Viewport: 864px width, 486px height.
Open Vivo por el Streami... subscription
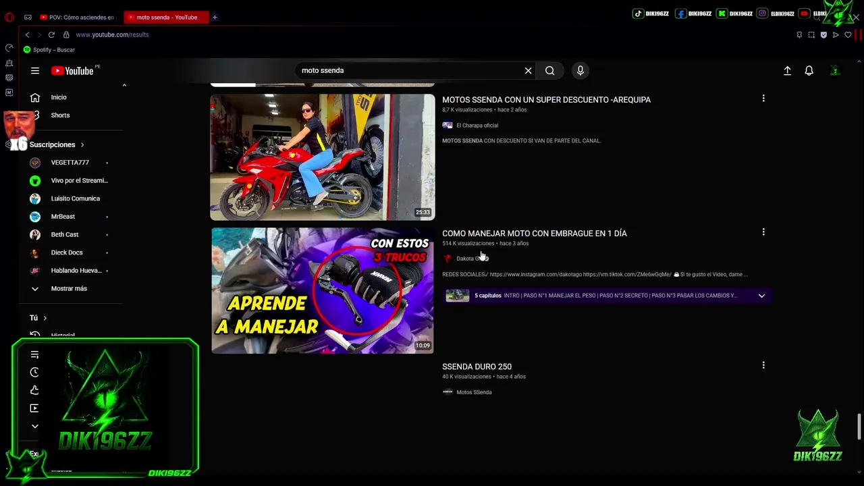80,180
